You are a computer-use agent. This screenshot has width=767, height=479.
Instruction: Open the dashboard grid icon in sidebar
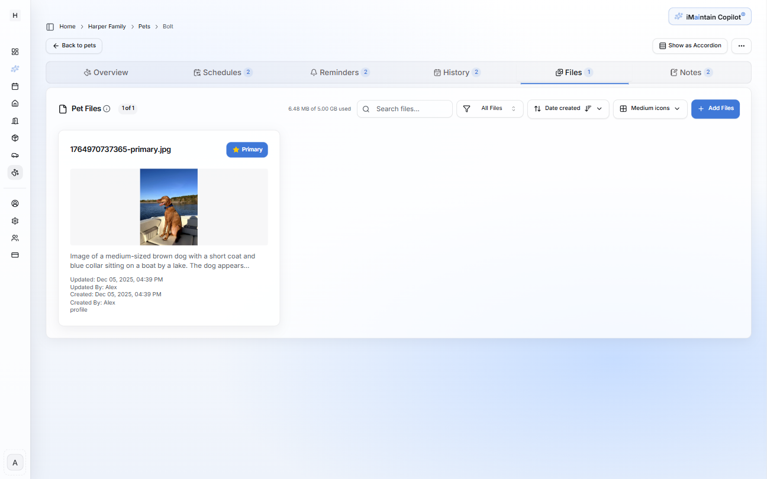coord(15,51)
